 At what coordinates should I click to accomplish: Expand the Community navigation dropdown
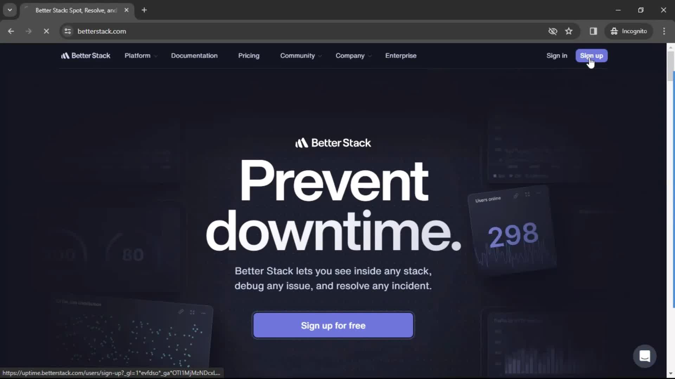tap(300, 55)
